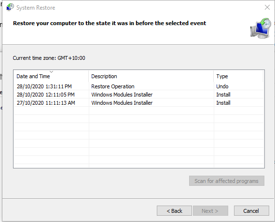
Task: Click Windows Modules Installer in the 28/10 row
Action: point(122,95)
